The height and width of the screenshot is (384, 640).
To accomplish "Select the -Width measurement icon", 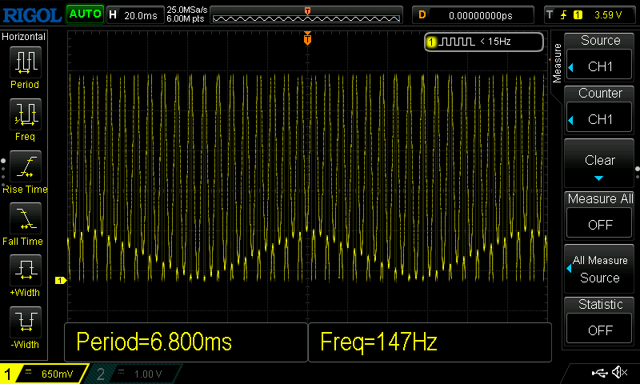I will 26,322.
